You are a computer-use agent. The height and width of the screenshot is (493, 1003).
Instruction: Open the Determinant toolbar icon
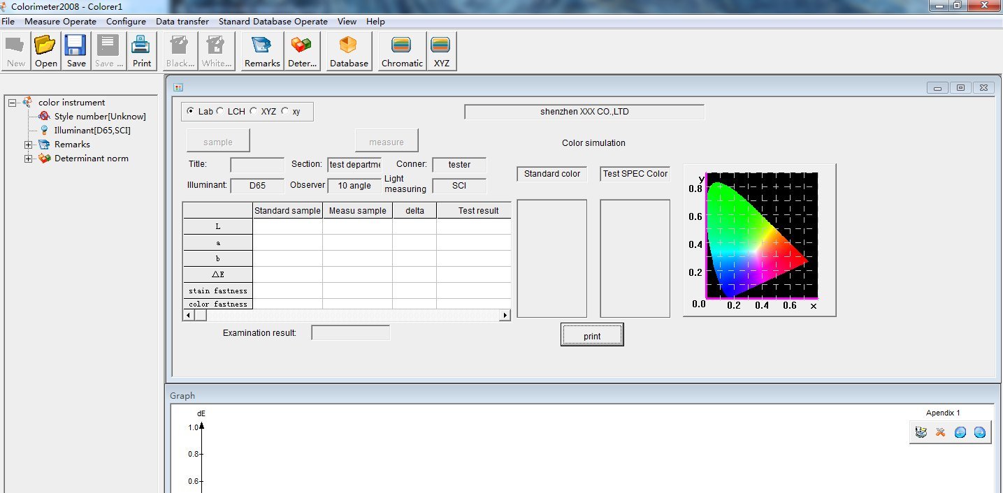[x=302, y=49]
